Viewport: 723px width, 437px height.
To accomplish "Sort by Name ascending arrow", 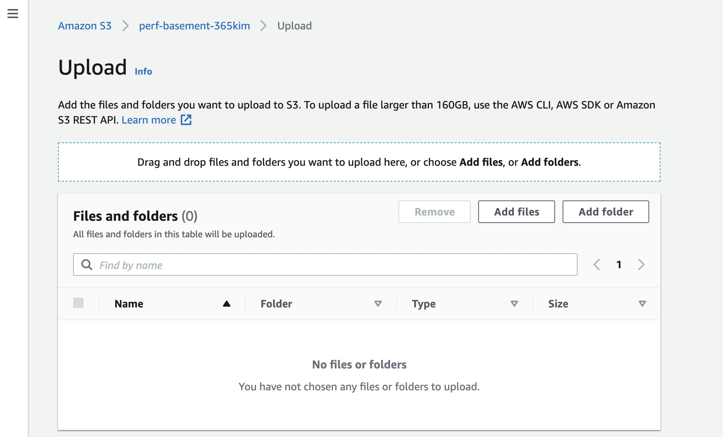I will click(226, 304).
